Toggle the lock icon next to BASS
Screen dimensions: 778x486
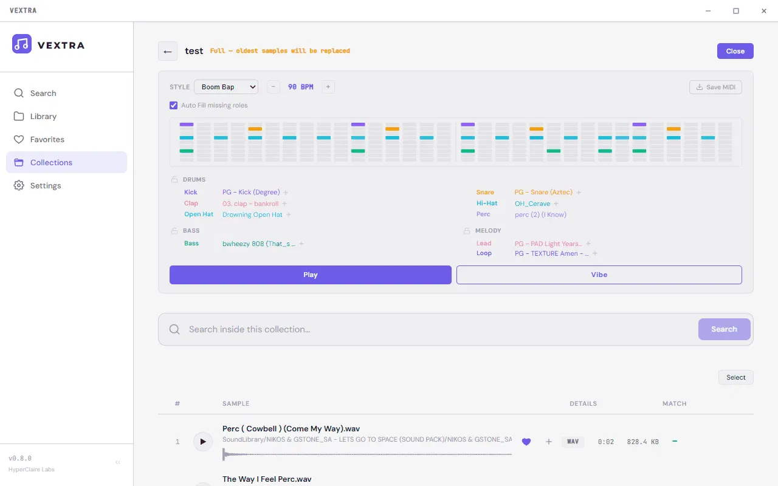(174, 230)
